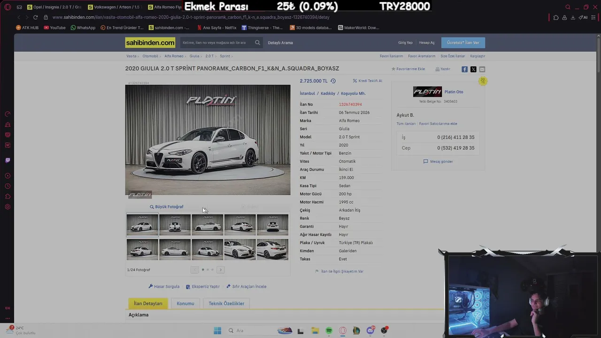The width and height of the screenshot is (601, 338).
Task: Open File Explorer from the taskbar
Action: pos(315,330)
